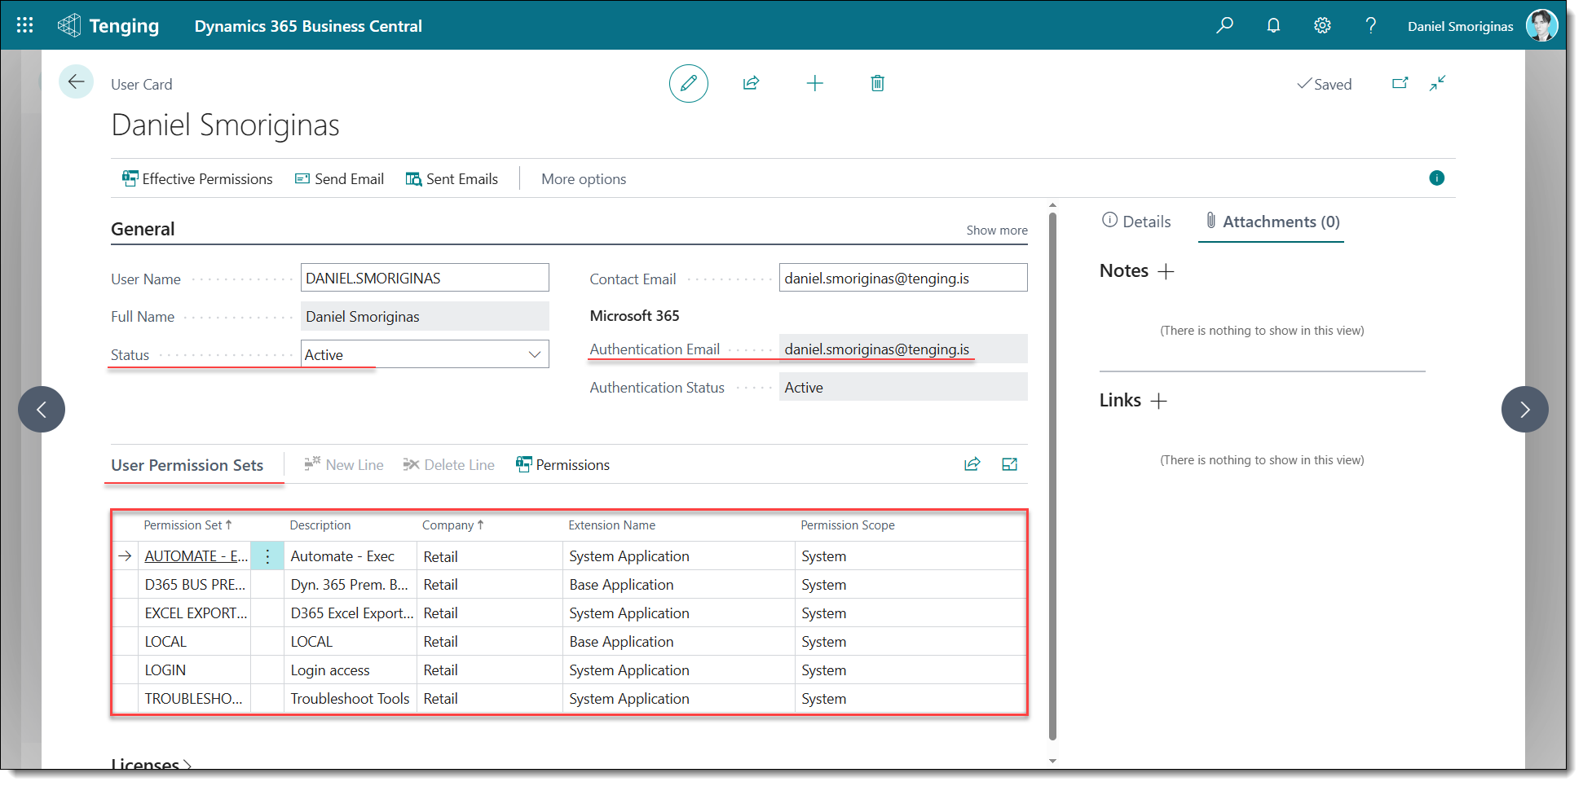Add a note with plus icon
Screen dimensions: 1583x786
(x=1166, y=271)
